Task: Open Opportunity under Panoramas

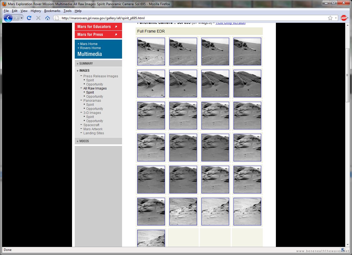Action: [95, 109]
